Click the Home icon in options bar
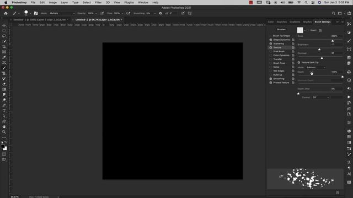 pos(6,13)
